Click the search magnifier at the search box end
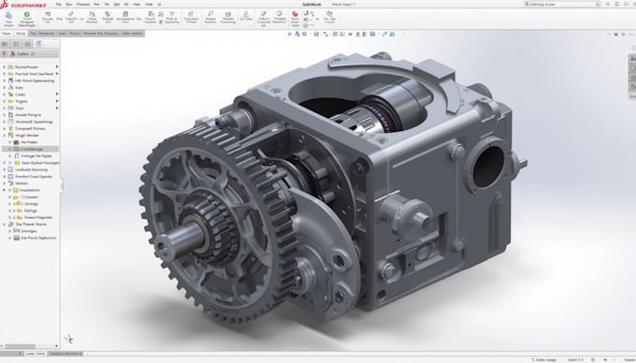The height and width of the screenshot is (363, 636). [598, 4]
